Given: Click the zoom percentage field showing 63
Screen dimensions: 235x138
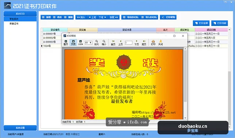Looking at the screenshot, I should 88,43.
